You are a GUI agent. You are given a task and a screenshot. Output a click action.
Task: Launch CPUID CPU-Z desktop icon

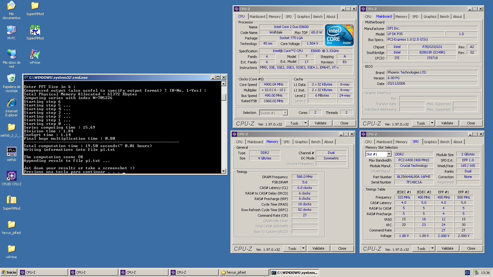pos(11,176)
